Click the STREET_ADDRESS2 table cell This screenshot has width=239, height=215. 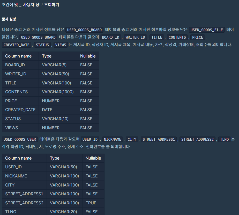[24, 203]
